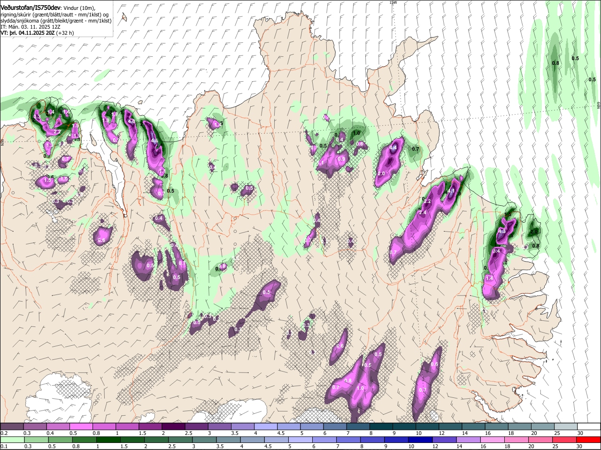Click the '0.9' precipitation value on the map

[341, 159]
